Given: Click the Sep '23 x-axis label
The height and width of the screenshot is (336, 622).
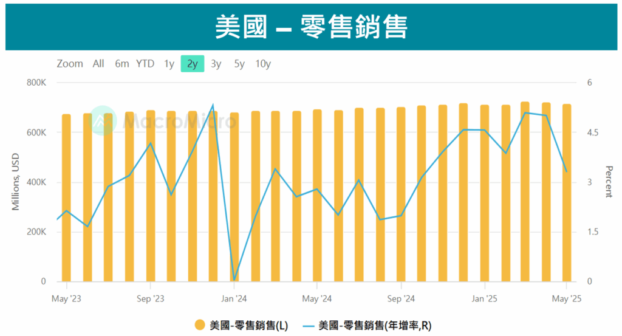Looking at the screenshot, I should (x=151, y=299).
